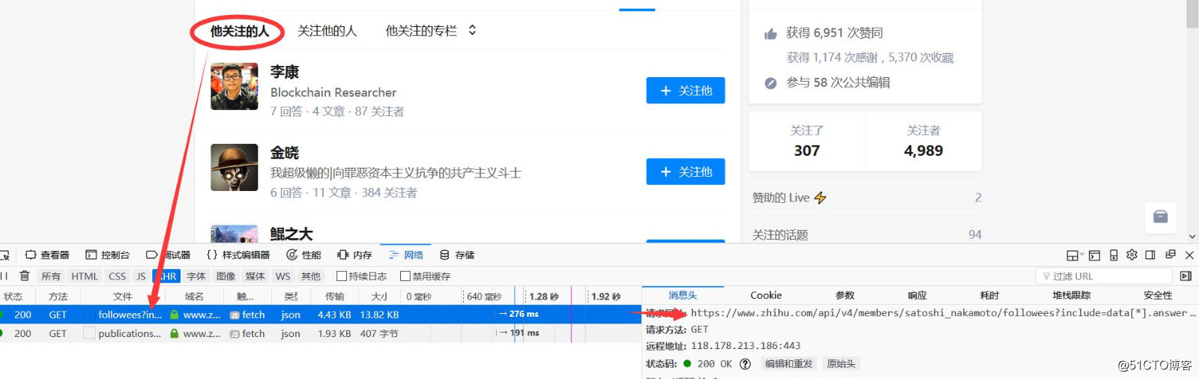This screenshot has width=1199, height=379.
Task: Switch to the 耗时 timings tab
Action: pyautogui.click(x=989, y=295)
